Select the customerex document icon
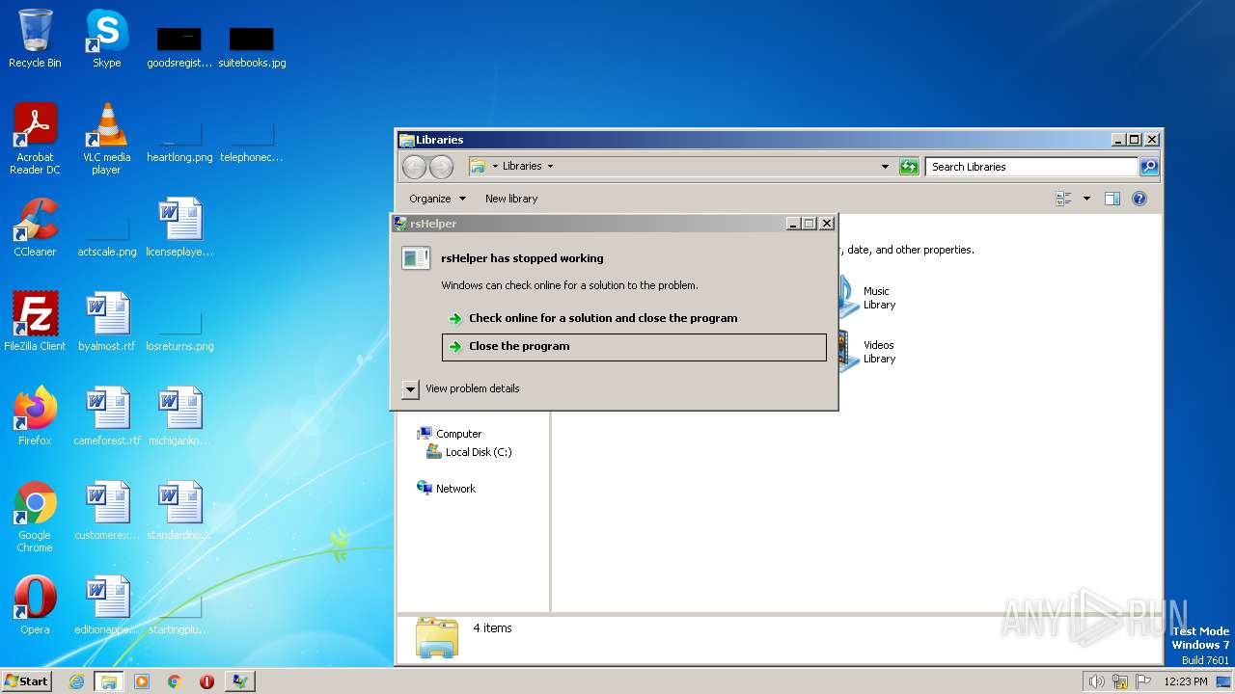The height and width of the screenshot is (694, 1235). (x=107, y=511)
